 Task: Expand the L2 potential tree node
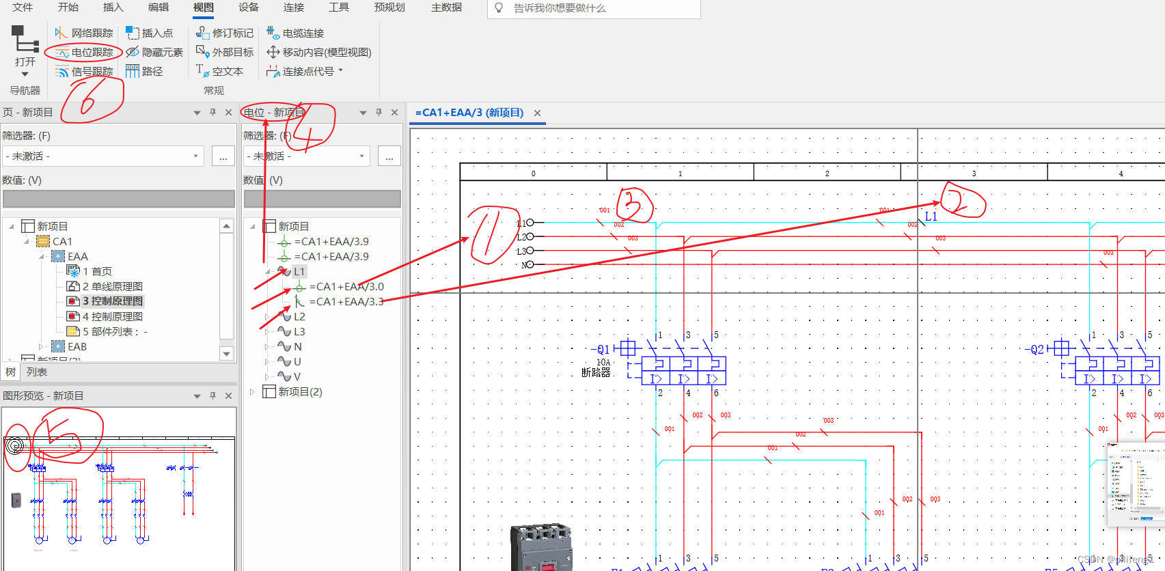point(267,317)
